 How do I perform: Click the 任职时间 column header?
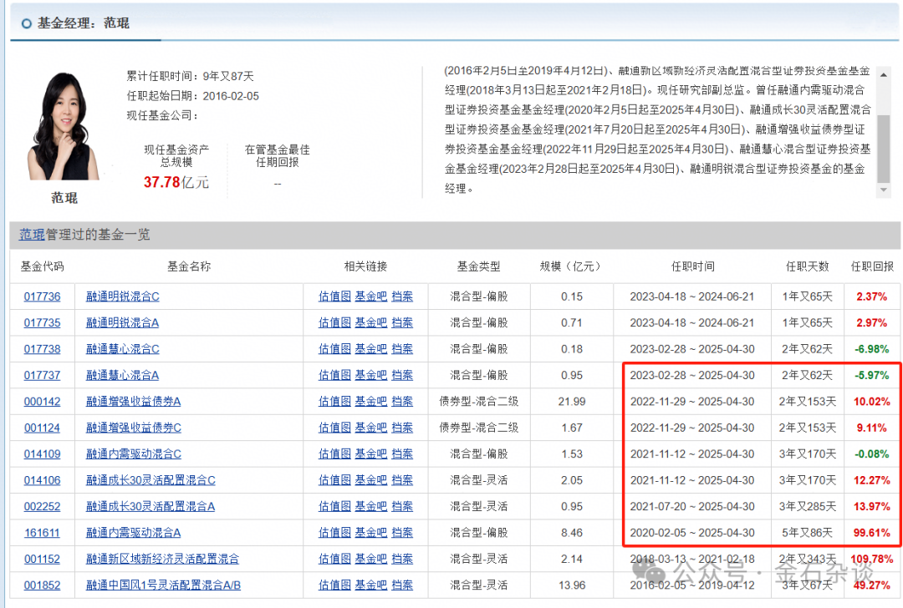coord(693,266)
